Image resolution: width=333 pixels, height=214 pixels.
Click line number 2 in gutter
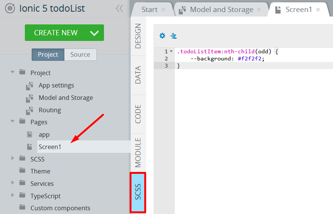click(x=166, y=59)
